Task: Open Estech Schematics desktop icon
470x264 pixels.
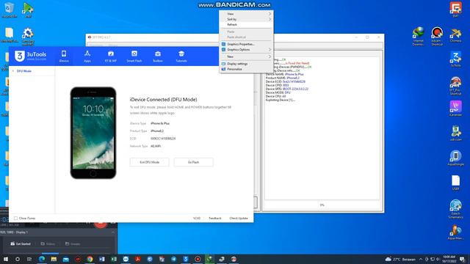Action: tap(455, 209)
